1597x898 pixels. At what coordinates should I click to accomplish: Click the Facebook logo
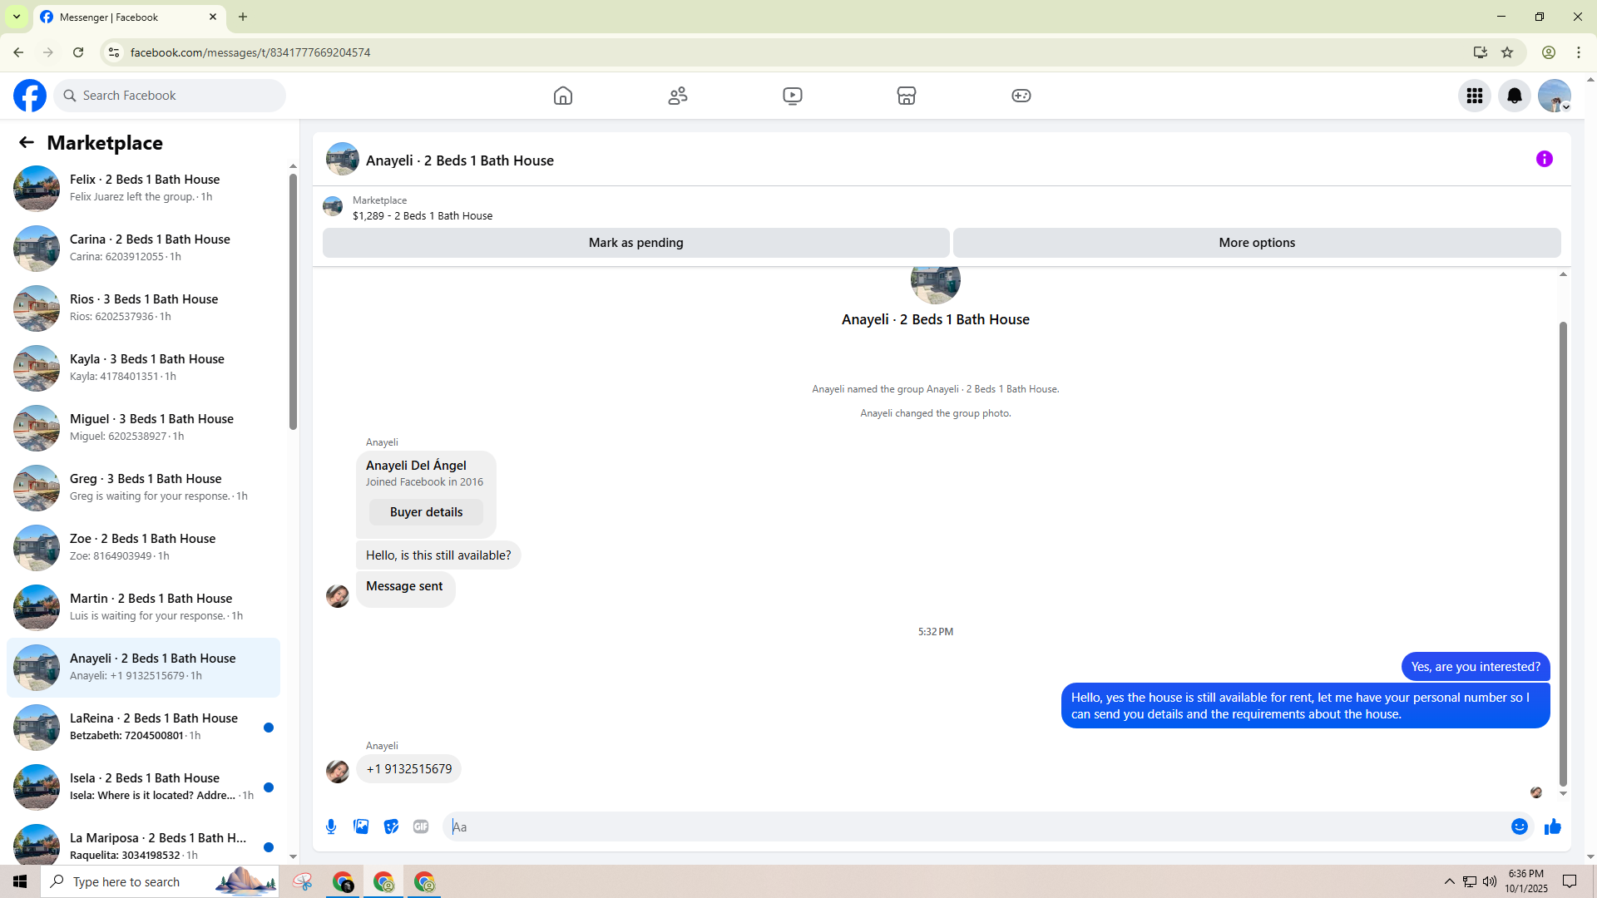pos(30,96)
